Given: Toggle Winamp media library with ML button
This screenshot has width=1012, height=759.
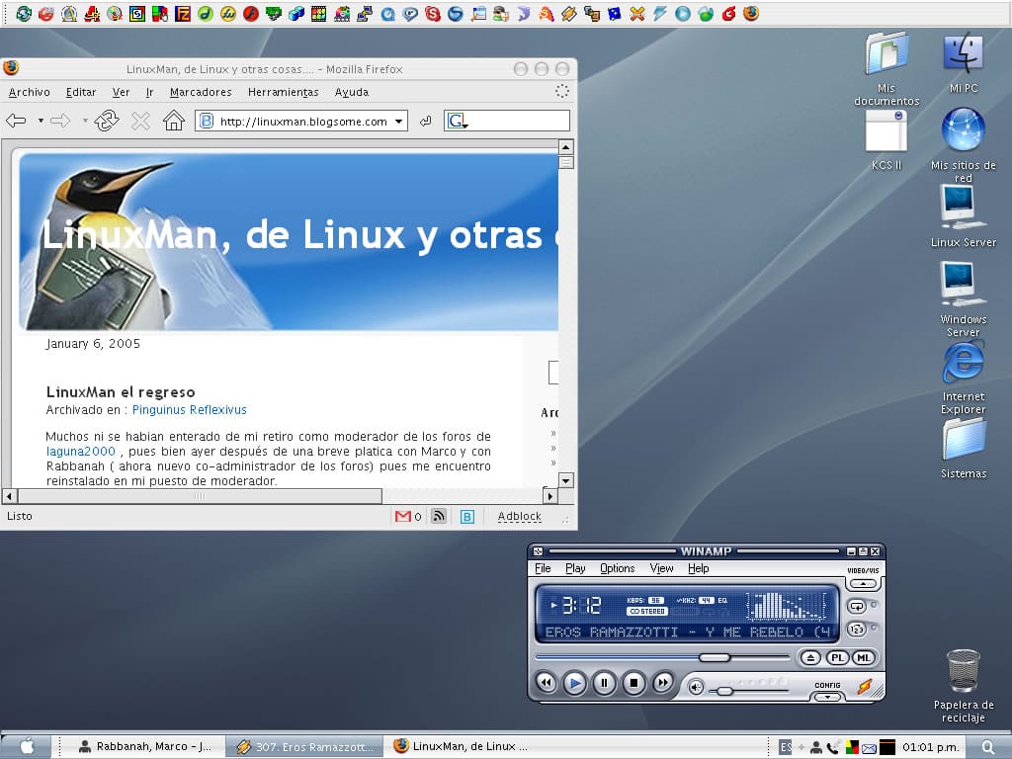Looking at the screenshot, I should (863, 657).
